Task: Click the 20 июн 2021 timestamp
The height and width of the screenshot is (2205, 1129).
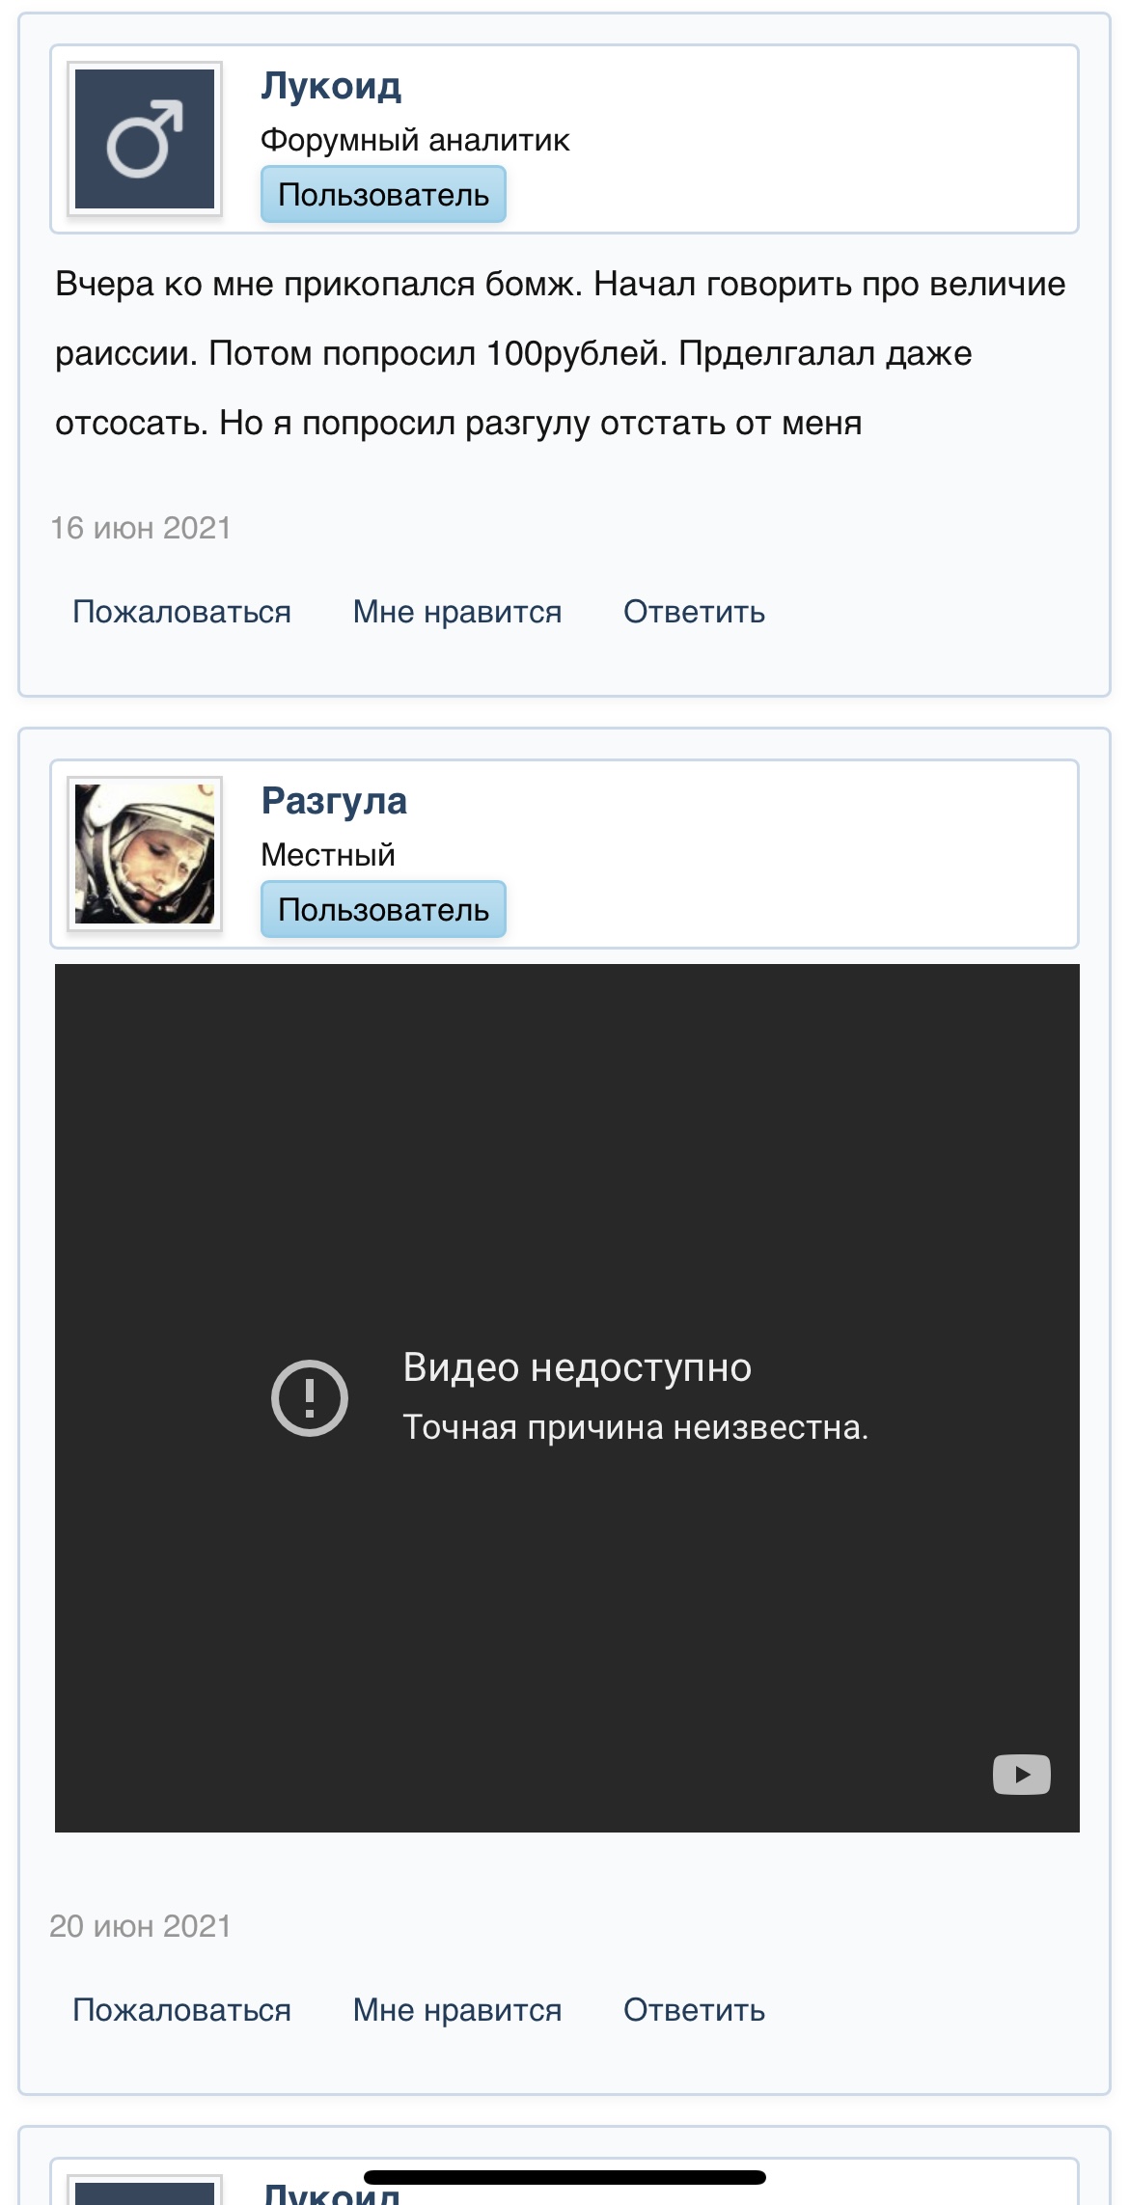Action: click(141, 1926)
